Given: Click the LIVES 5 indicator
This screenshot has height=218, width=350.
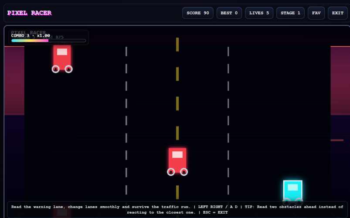Looking at the screenshot, I should click(x=259, y=13).
